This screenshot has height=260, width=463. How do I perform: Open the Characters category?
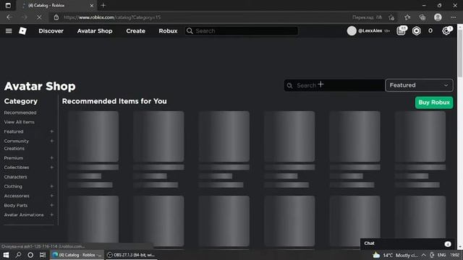click(15, 177)
